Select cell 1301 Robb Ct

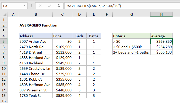pyautogui.click(x=36, y=79)
